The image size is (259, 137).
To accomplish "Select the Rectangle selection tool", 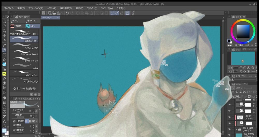I will click(4, 55).
